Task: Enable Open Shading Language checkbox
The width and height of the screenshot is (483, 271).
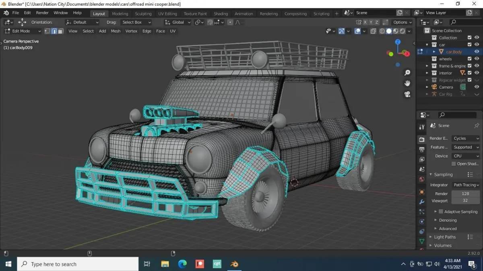Action: click(454, 164)
